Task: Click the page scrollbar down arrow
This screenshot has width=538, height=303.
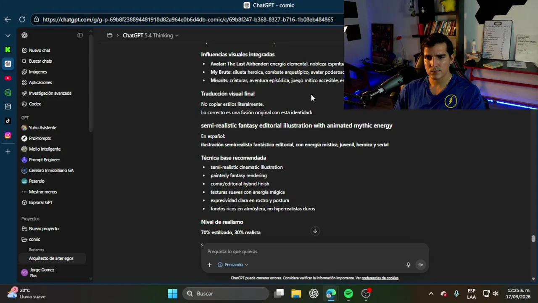Action: (533, 279)
